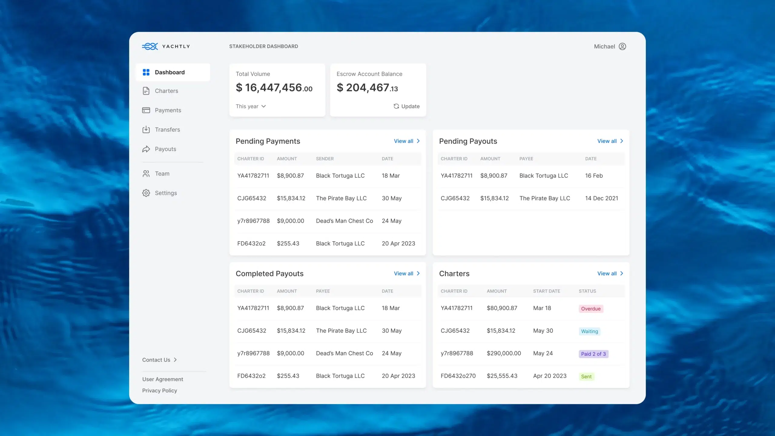775x436 pixels.
Task: Click the Transfers navigation icon
Action: [146, 129]
